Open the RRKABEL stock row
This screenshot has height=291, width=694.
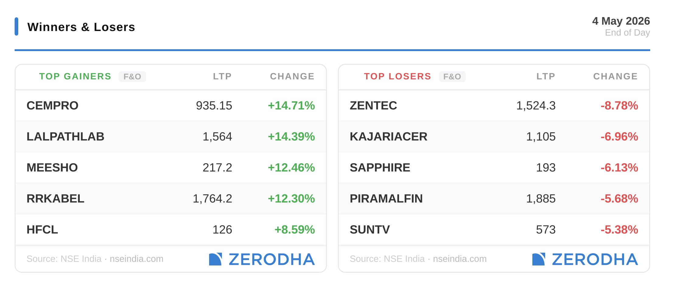click(171, 199)
